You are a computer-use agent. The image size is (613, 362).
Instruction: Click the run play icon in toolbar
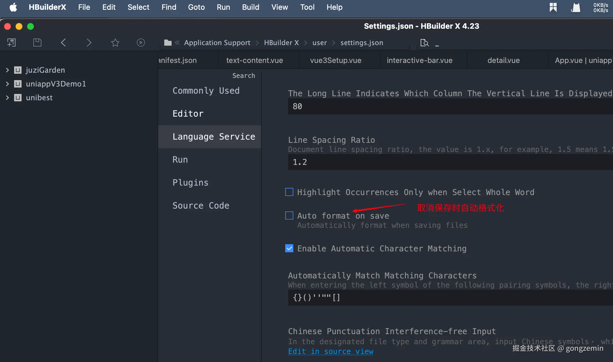tap(141, 43)
